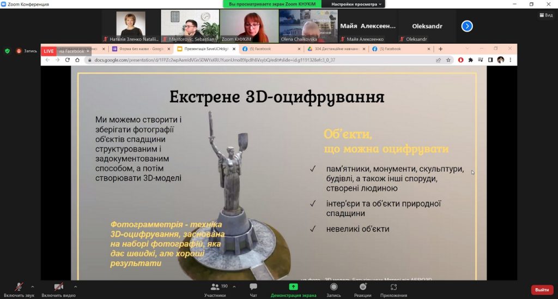Close the Форма без назви tab
558x299 pixels.
pyautogui.click(x=169, y=49)
